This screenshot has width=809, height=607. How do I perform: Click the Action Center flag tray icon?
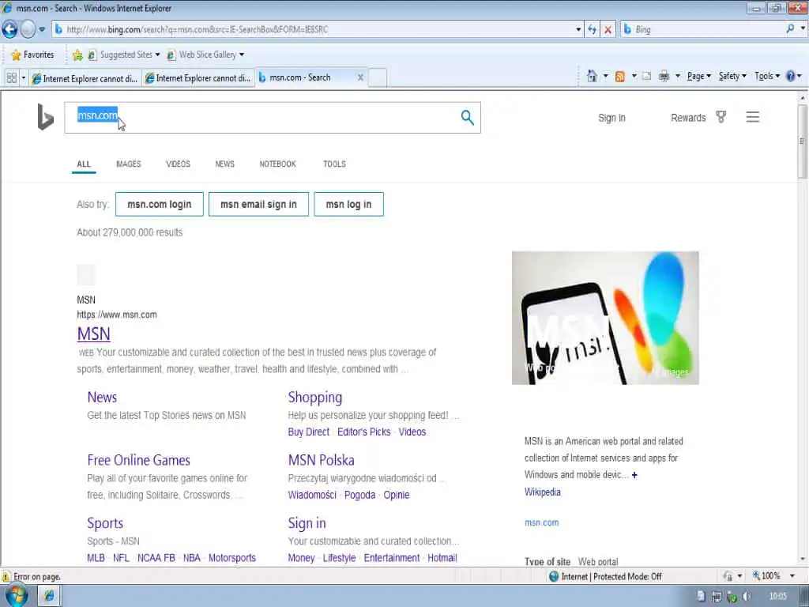[701, 596]
